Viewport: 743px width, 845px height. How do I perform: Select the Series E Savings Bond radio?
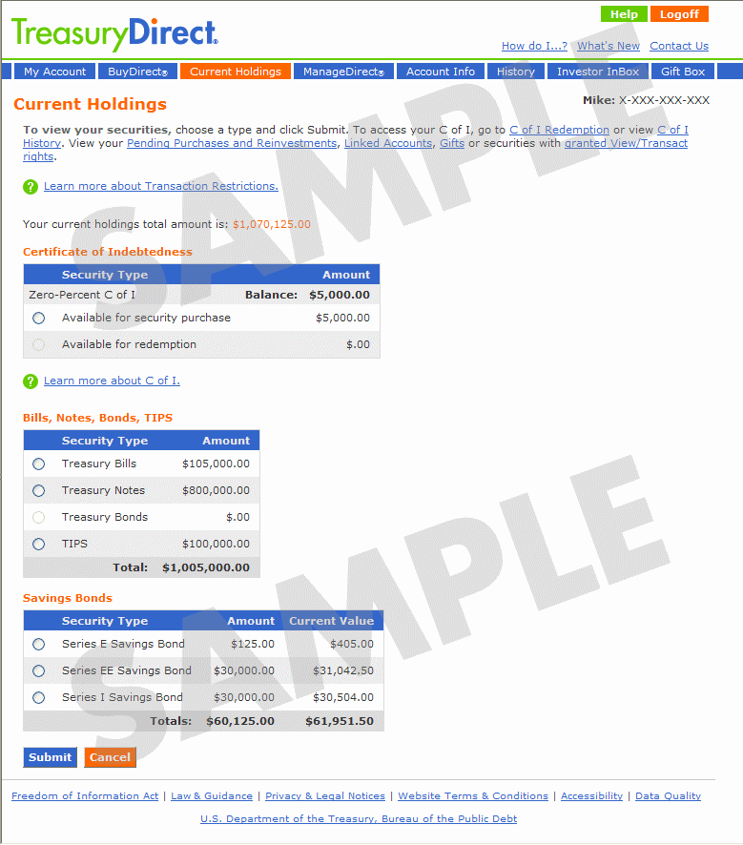[39, 645]
